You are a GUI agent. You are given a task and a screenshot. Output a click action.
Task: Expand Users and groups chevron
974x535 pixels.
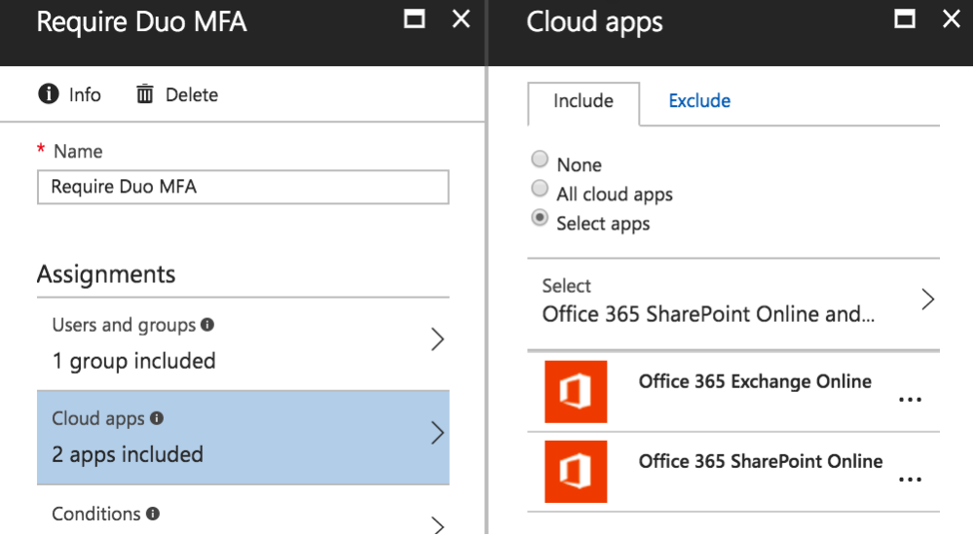(x=437, y=339)
